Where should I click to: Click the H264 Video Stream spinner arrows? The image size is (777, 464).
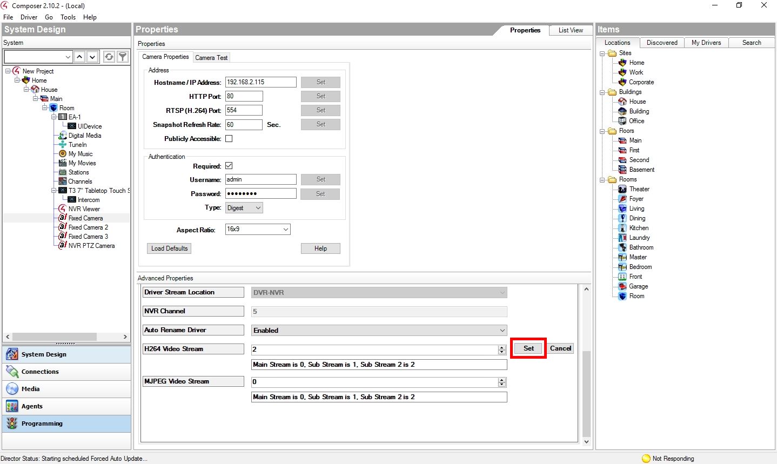(502, 349)
